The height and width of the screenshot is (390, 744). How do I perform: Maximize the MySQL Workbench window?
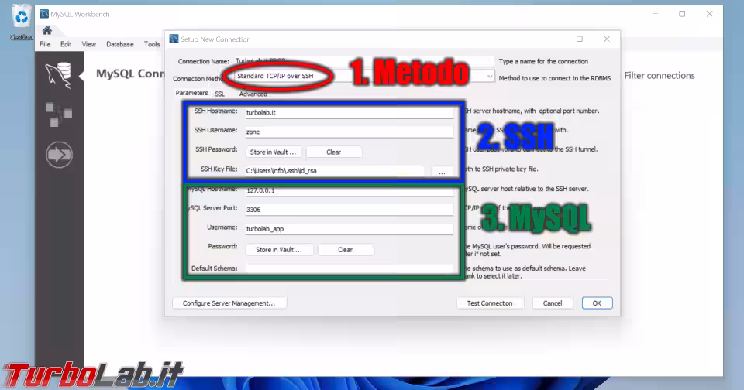click(682, 14)
